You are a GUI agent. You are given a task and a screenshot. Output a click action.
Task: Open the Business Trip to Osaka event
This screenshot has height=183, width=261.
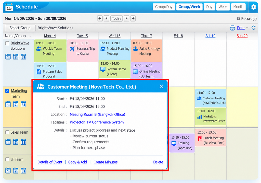coord(83,51)
